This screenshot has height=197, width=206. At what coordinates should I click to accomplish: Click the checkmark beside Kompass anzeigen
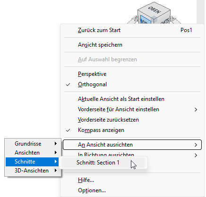(x=68, y=130)
